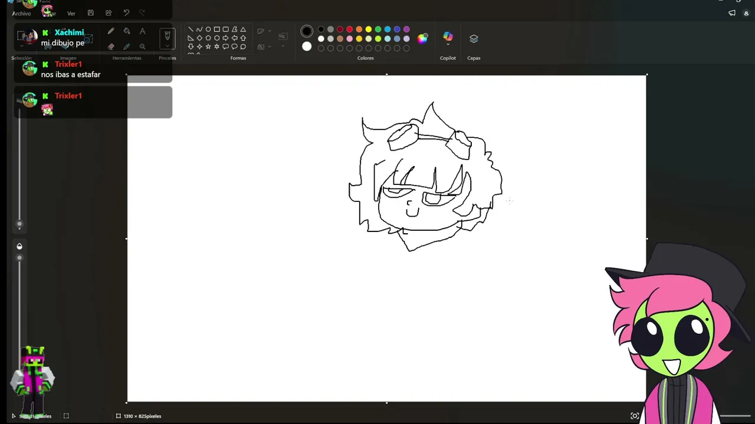Choose the Polygon shape
755x424 pixels.
point(234,29)
